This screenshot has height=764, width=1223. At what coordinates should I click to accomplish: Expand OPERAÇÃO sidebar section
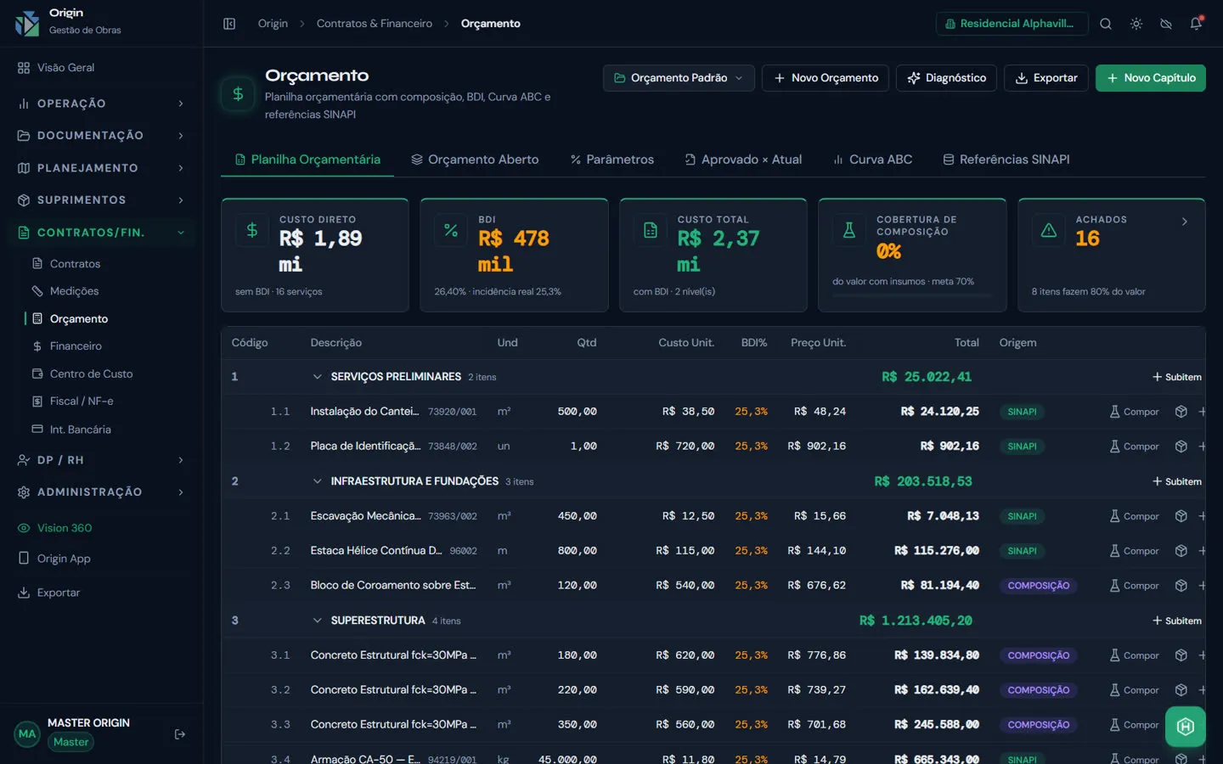pos(101,104)
